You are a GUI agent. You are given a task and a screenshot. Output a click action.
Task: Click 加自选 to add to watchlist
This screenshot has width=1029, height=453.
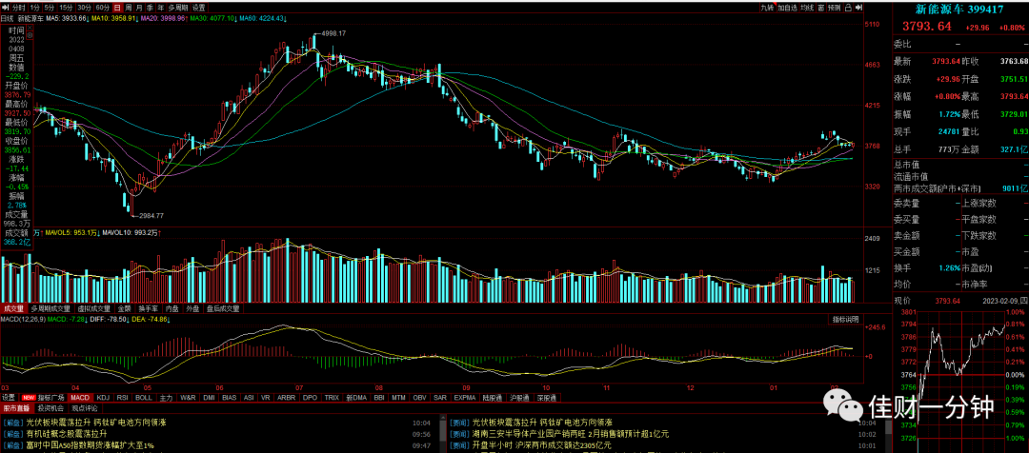[788, 8]
